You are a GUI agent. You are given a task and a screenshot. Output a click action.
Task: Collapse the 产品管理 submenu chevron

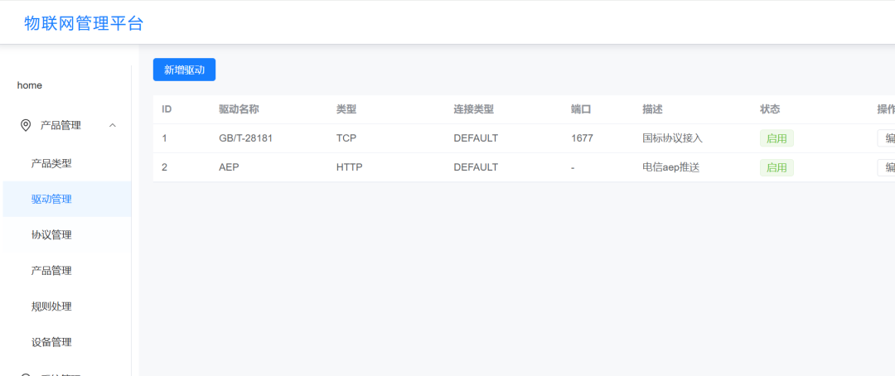pyautogui.click(x=113, y=126)
